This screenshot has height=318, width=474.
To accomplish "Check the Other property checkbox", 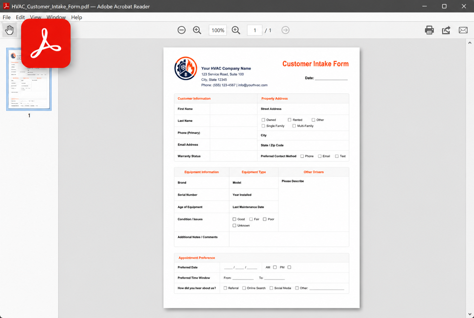I will pyautogui.click(x=313, y=120).
